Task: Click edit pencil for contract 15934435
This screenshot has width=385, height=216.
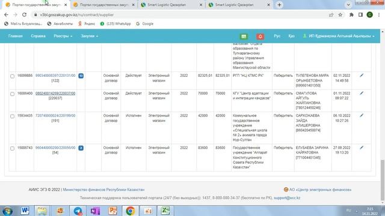Action: (362, 115)
